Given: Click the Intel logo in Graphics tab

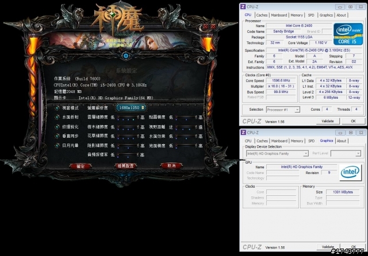Looking at the screenshot, I should coord(350,173).
